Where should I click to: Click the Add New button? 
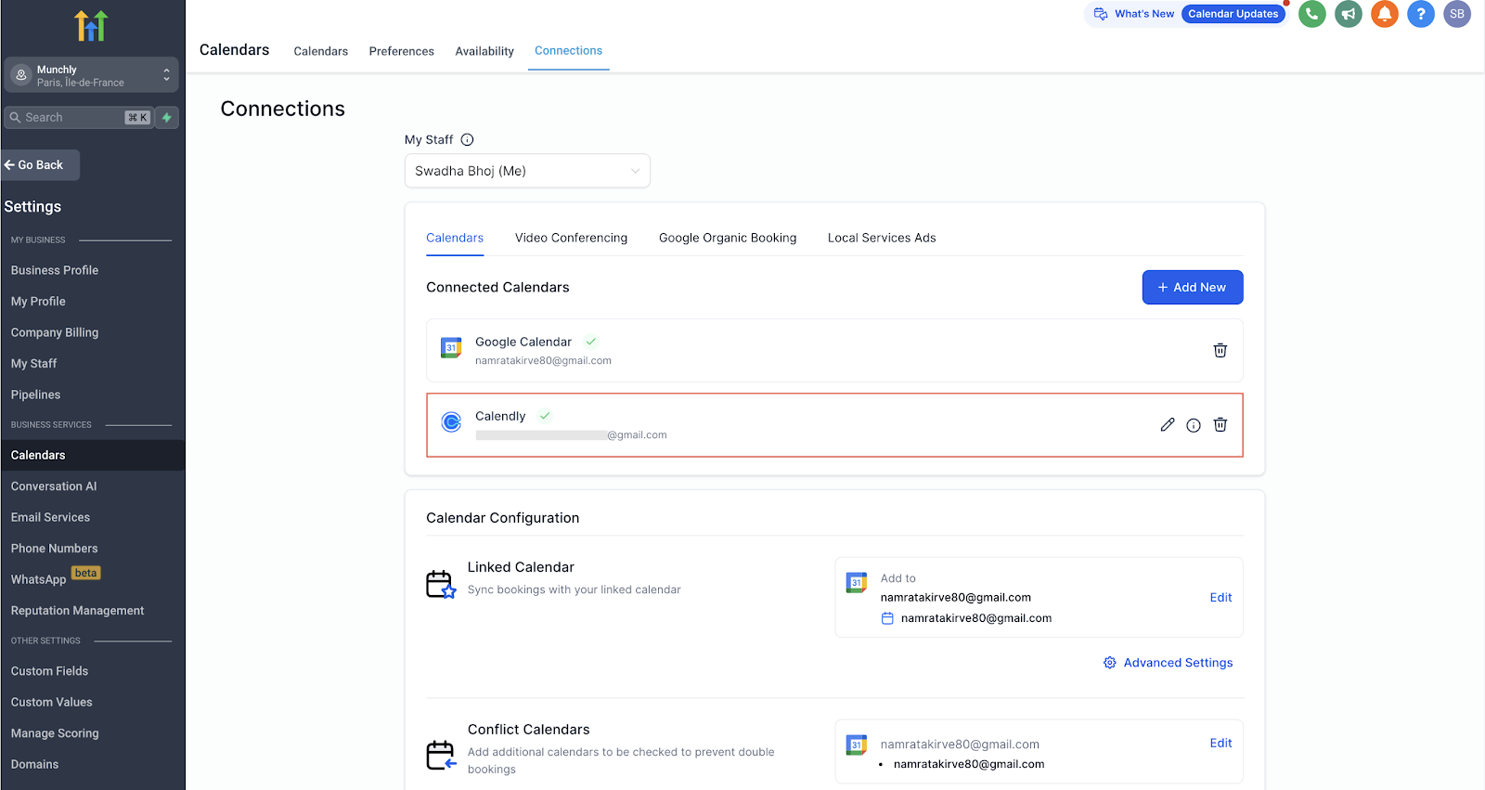(1192, 288)
